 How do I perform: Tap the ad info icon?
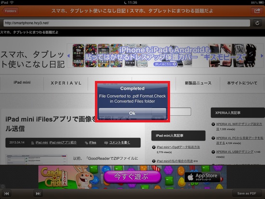2,186
